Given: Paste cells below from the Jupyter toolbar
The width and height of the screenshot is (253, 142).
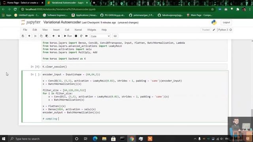Looking at the screenshot, I should pos(47,36).
